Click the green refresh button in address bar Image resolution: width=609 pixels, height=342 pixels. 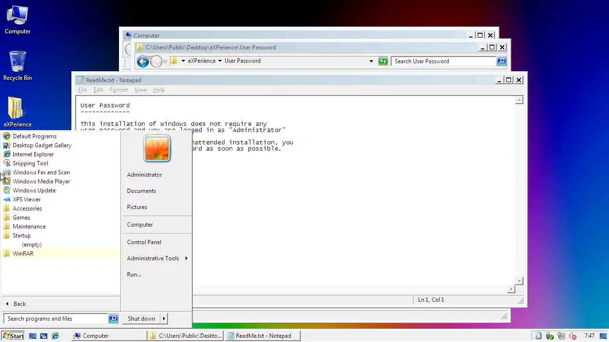pos(383,61)
